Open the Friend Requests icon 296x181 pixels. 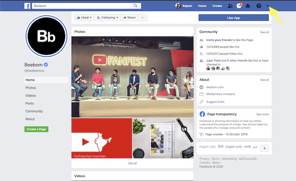tap(230, 6)
